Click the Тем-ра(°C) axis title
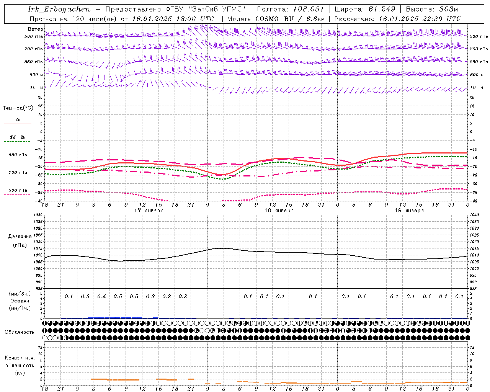Viewport: 490px width, 392px height. pos(18,108)
